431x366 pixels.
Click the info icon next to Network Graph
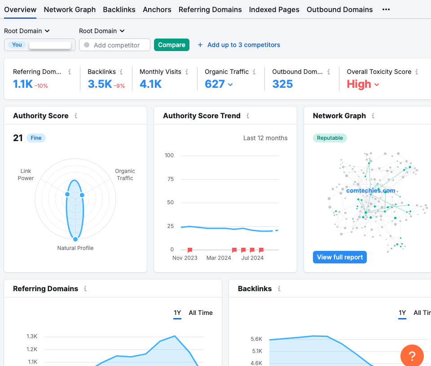click(x=373, y=116)
